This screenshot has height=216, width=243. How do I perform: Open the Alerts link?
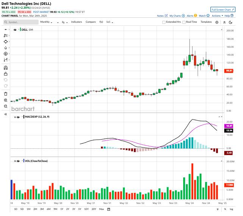190,16
